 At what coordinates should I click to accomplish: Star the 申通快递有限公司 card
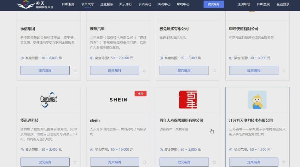coord(284,70)
